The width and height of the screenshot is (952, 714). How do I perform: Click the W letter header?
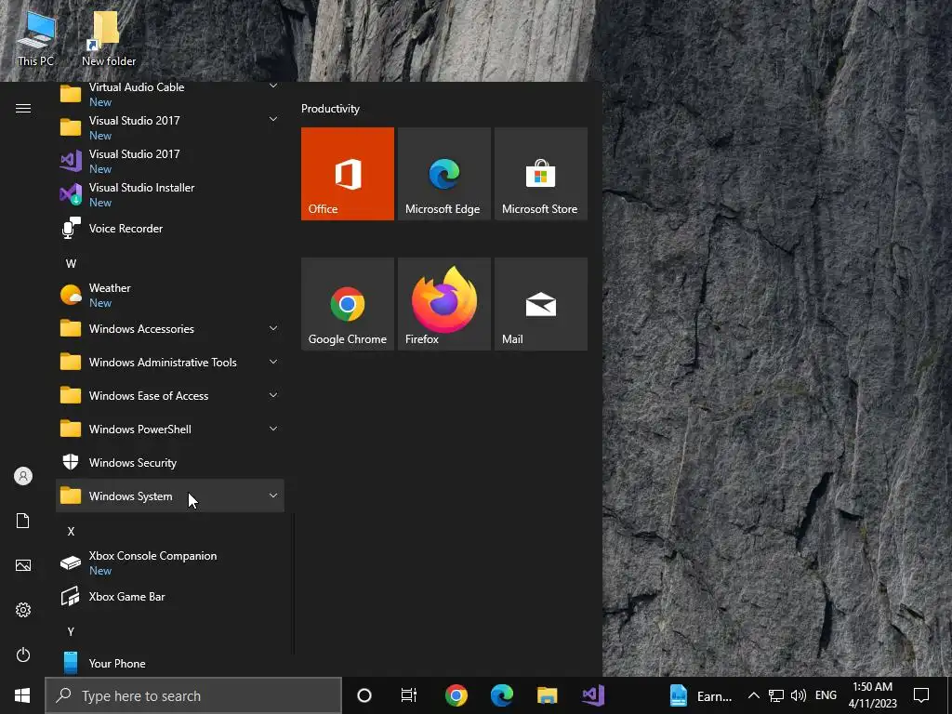[x=71, y=263]
